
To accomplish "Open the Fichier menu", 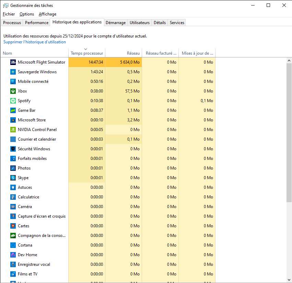I will coord(9,14).
